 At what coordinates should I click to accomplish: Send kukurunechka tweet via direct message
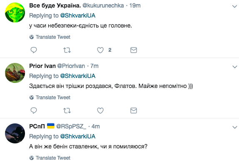click(134, 50)
